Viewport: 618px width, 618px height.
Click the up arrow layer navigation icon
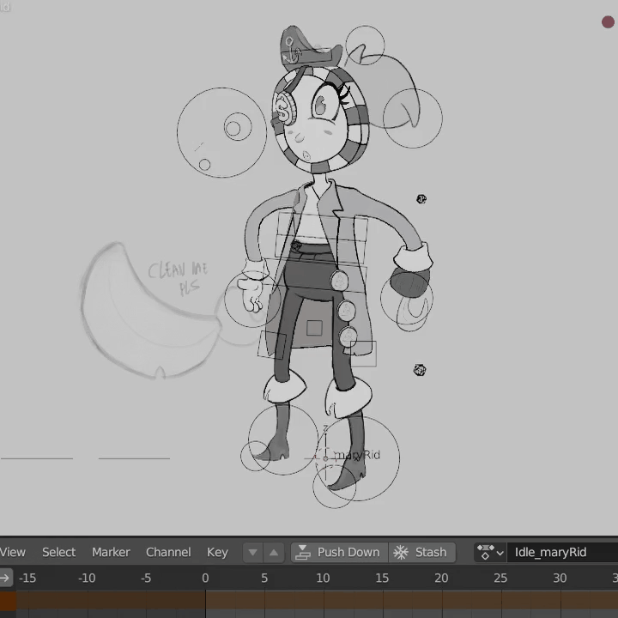pos(274,553)
